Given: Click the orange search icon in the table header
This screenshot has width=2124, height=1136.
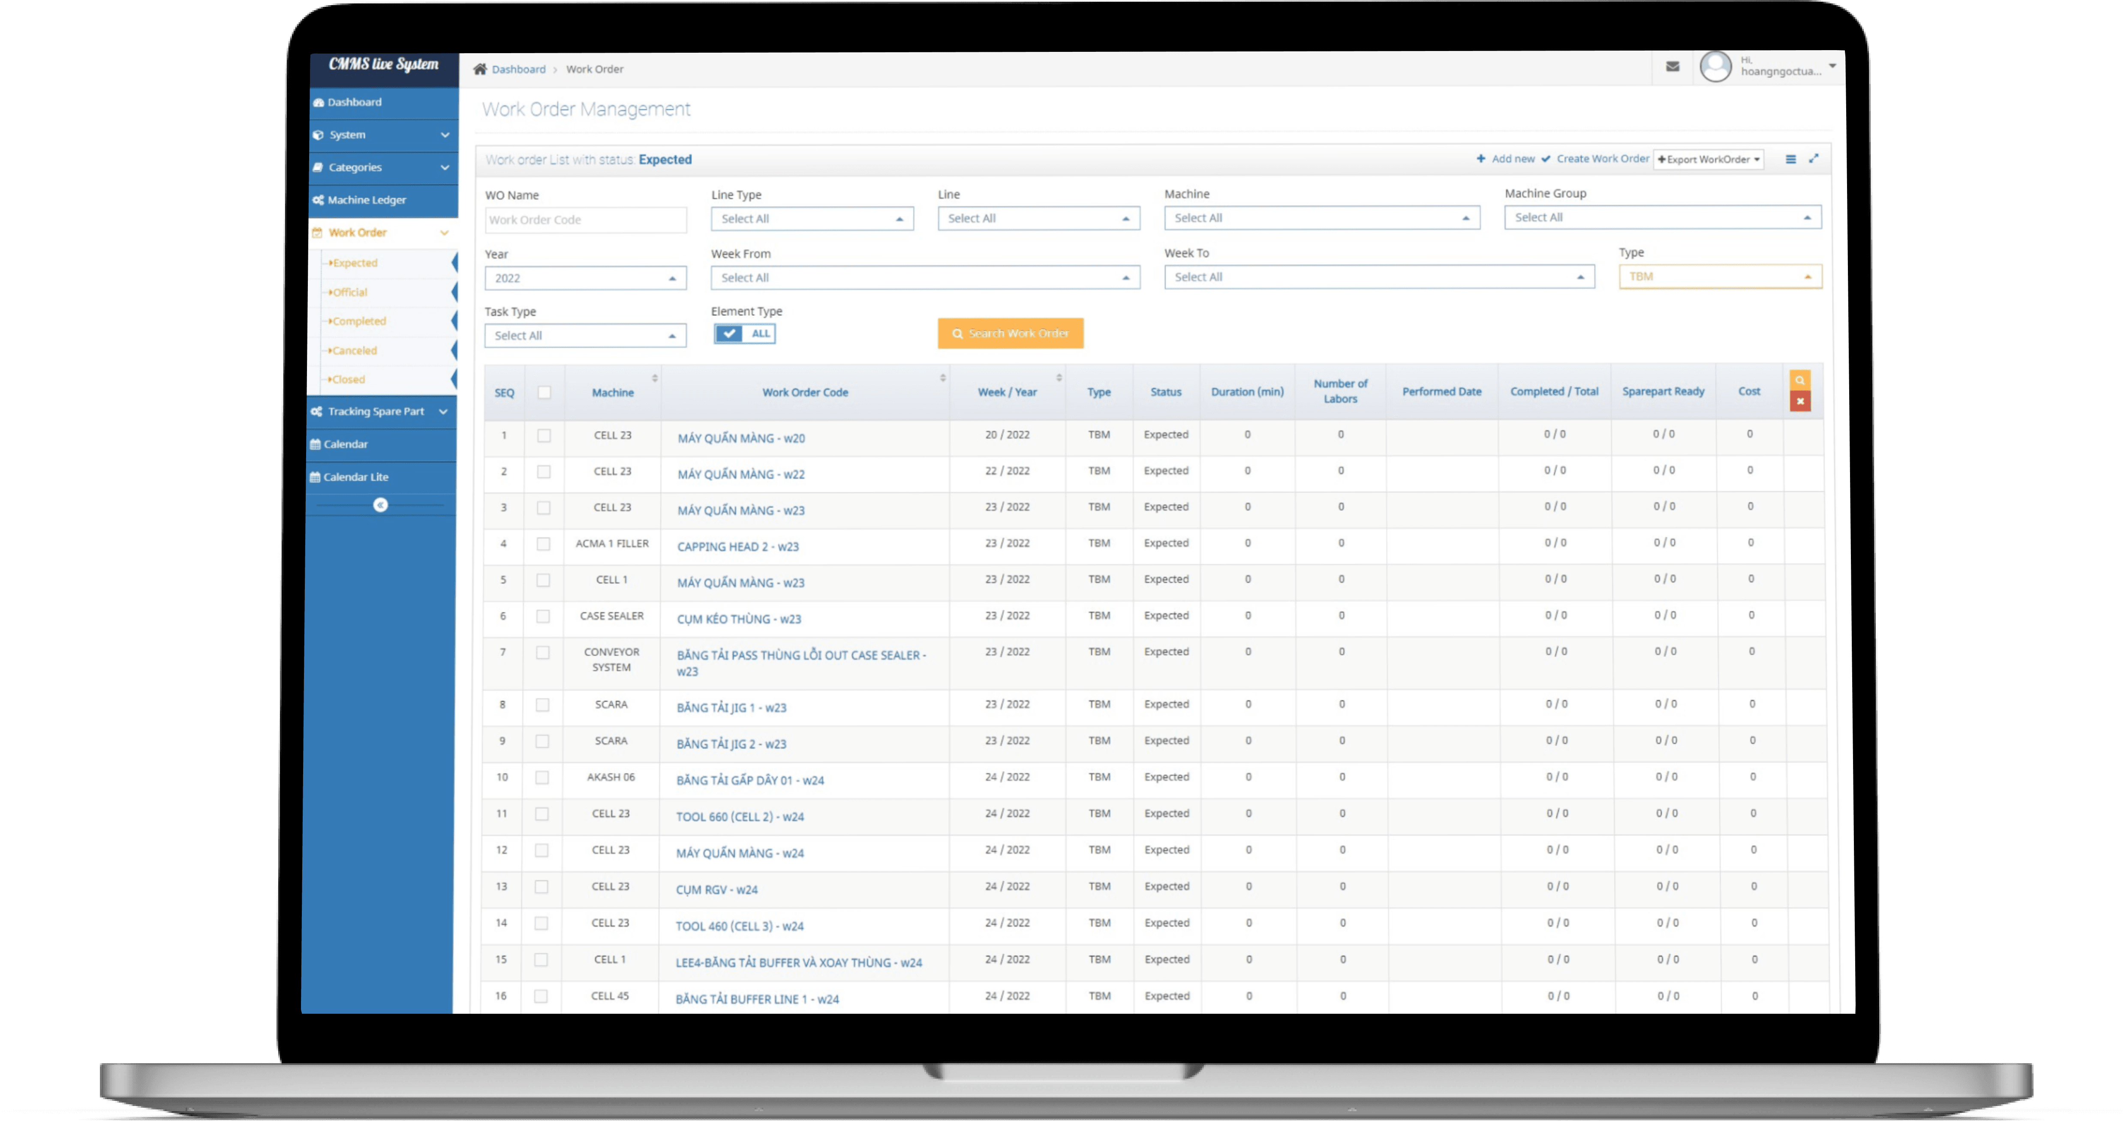Looking at the screenshot, I should [x=1801, y=380].
